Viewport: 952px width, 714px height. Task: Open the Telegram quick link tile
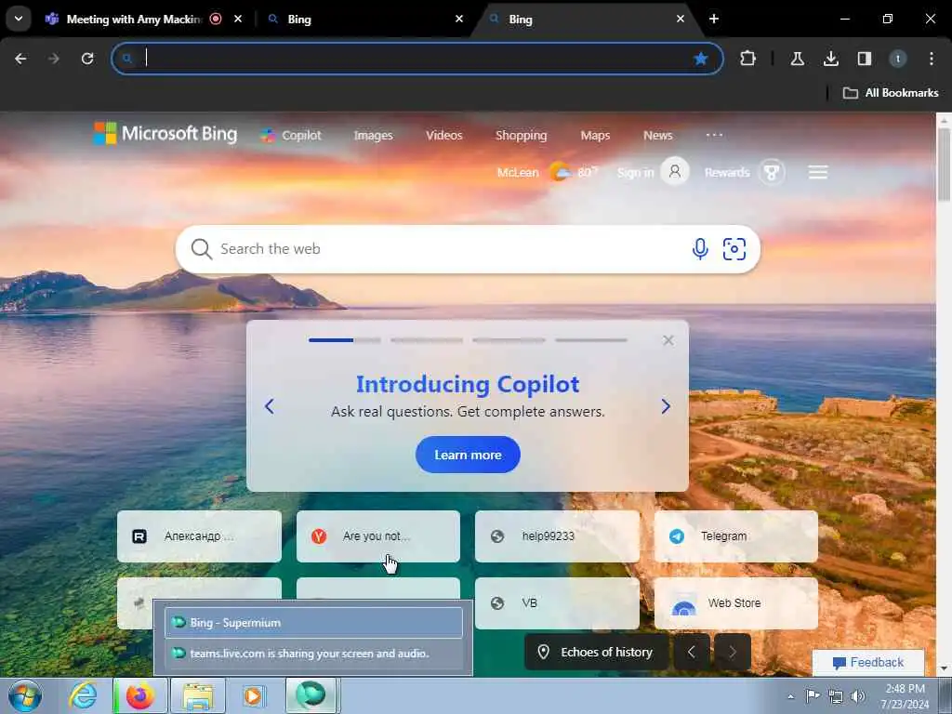[x=736, y=536]
